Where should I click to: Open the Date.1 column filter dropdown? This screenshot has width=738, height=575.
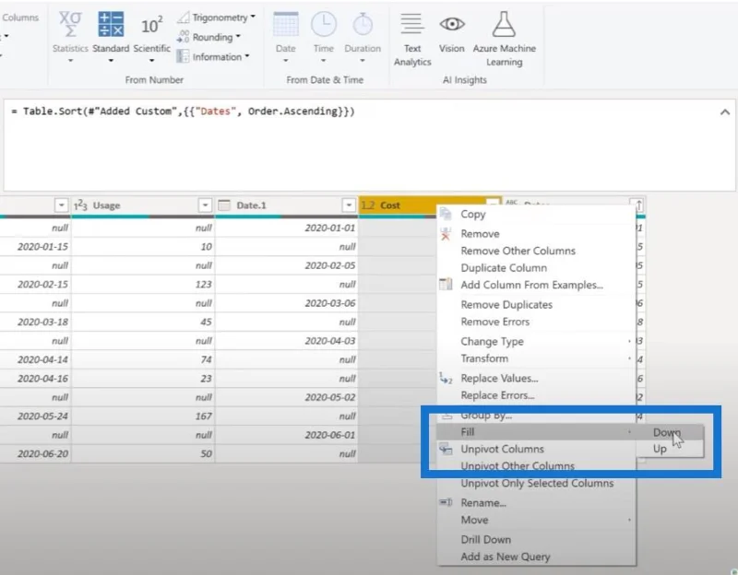coord(349,205)
